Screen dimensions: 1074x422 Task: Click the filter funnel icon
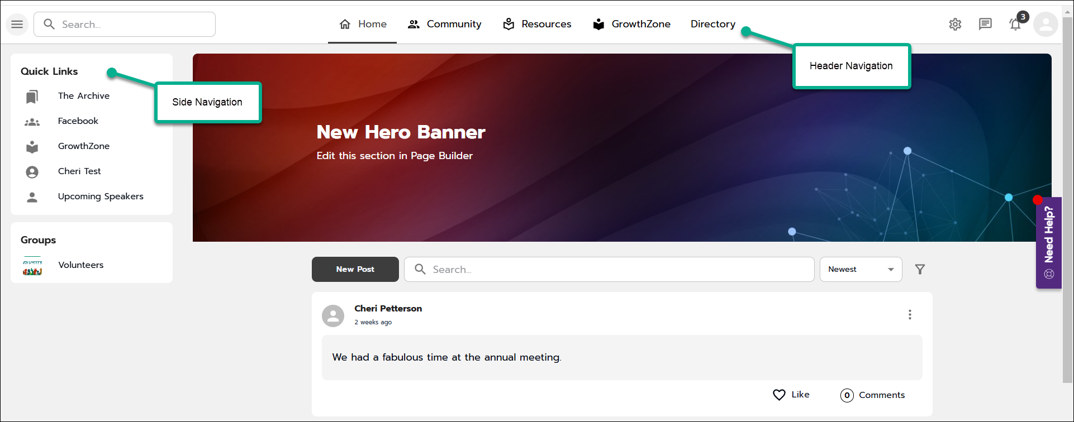(x=920, y=270)
